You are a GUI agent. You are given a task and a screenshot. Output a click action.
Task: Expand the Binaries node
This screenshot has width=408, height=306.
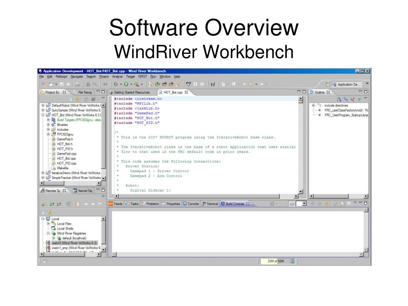coord(48,125)
